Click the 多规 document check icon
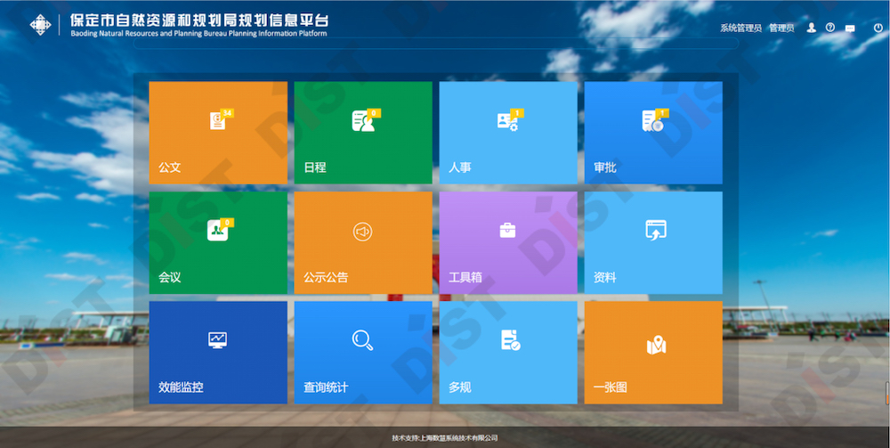Image resolution: width=890 pixels, height=448 pixels. (509, 339)
